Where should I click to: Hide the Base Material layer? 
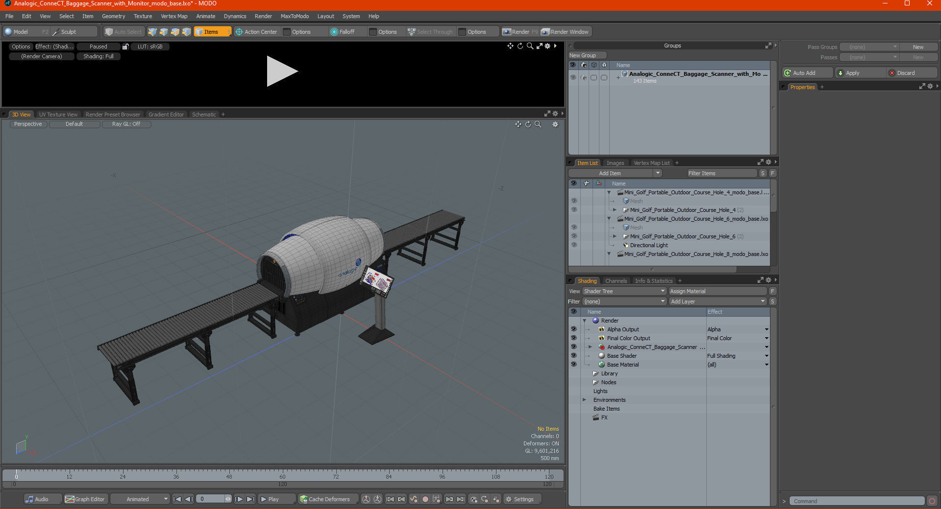[573, 365]
